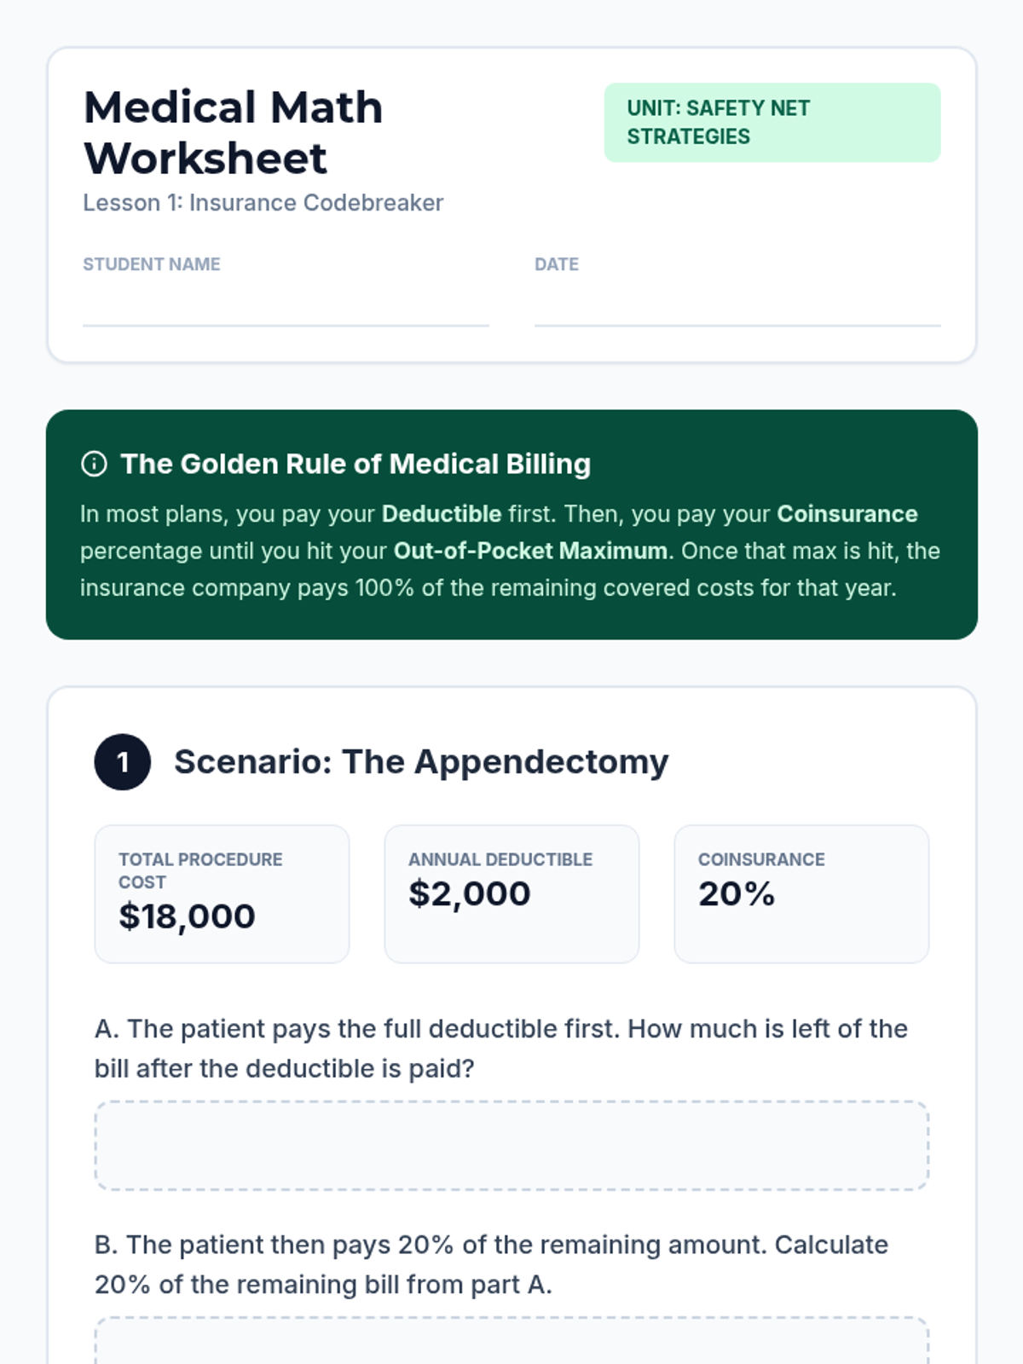Click the bold word Coinsurance in the banner

(847, 514)
